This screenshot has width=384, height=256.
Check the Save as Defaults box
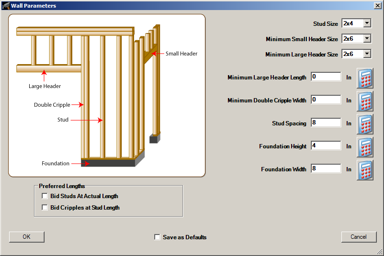pos(157,237)
